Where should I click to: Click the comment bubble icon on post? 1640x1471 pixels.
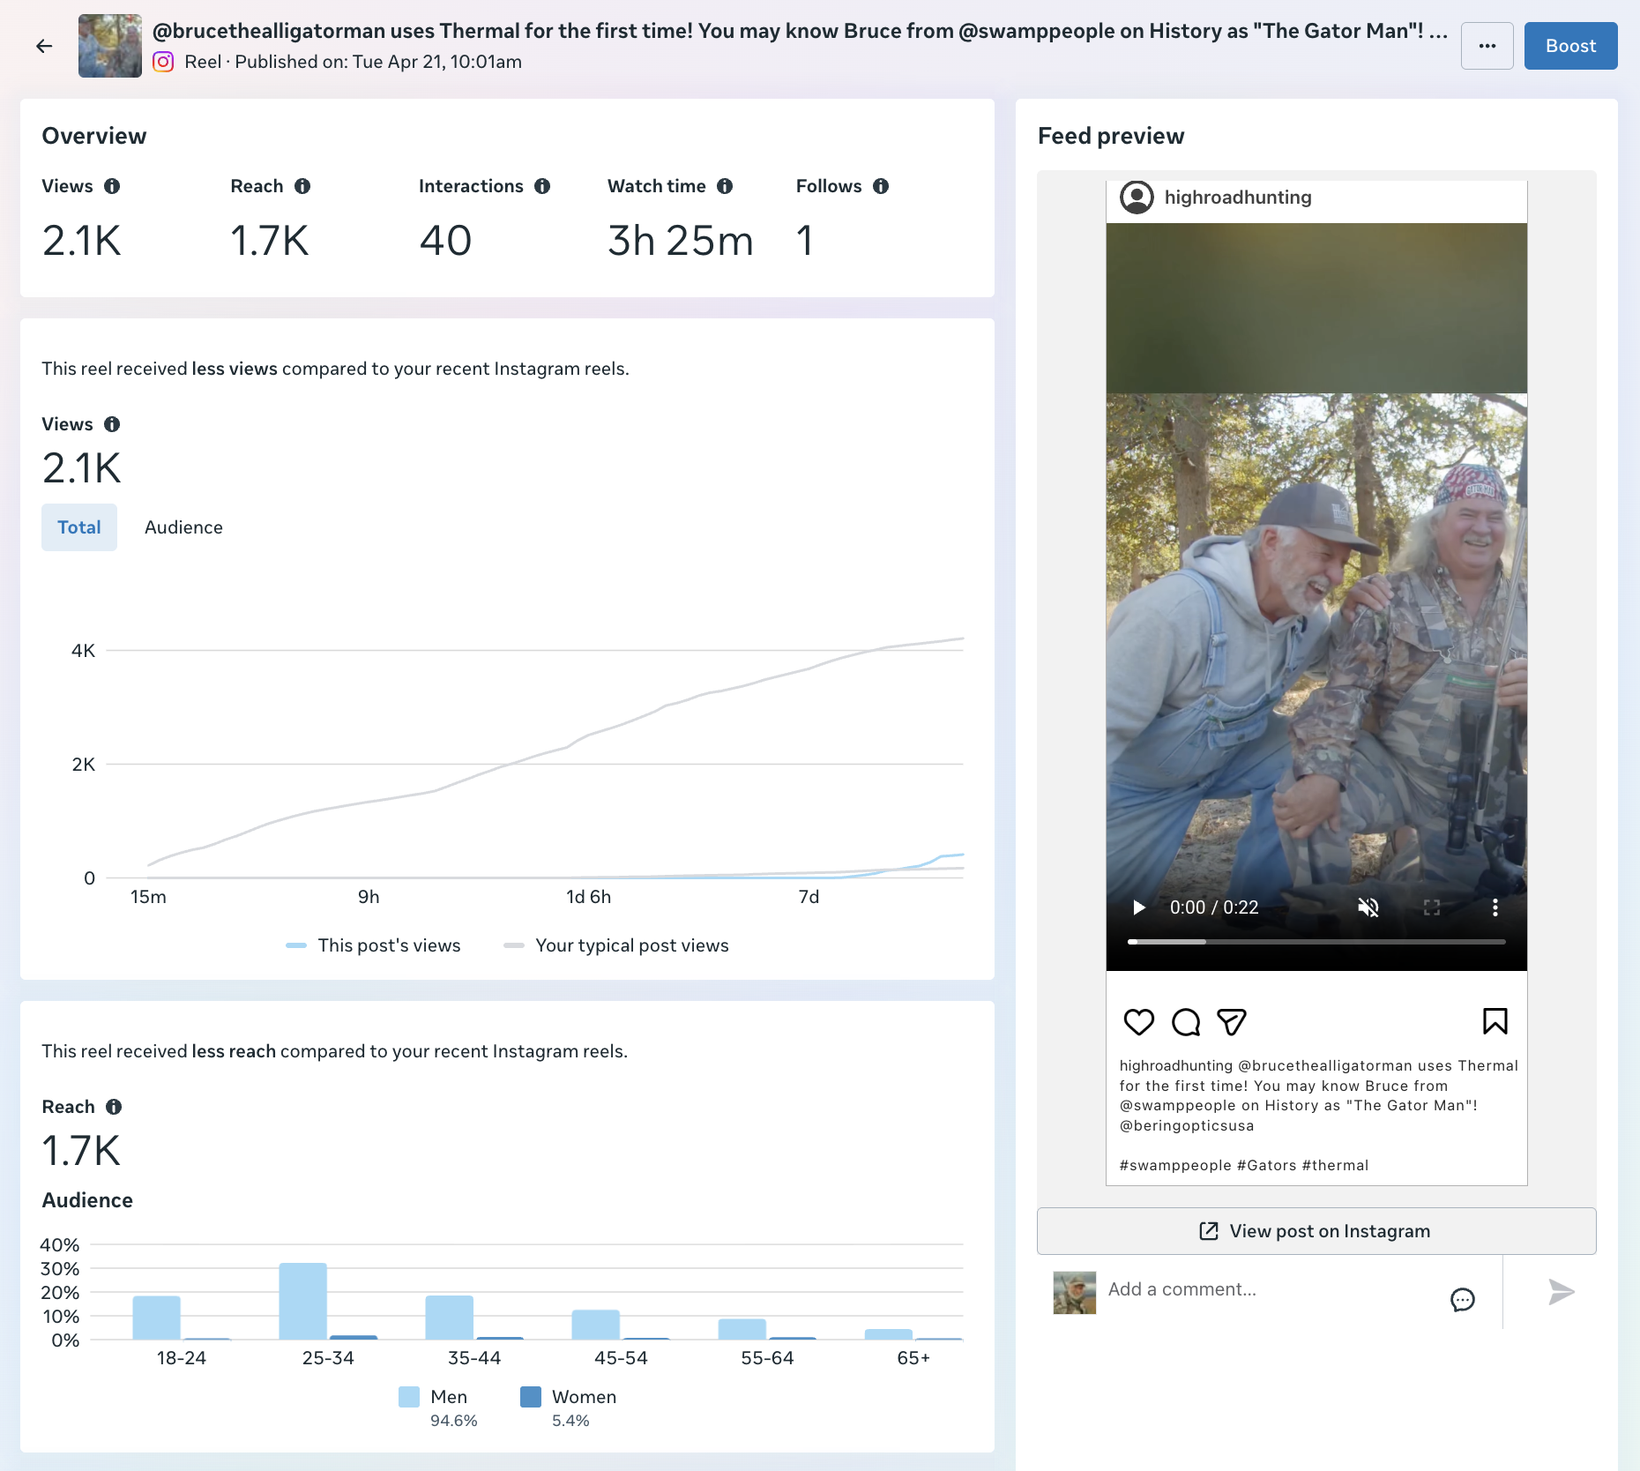1186,1022
